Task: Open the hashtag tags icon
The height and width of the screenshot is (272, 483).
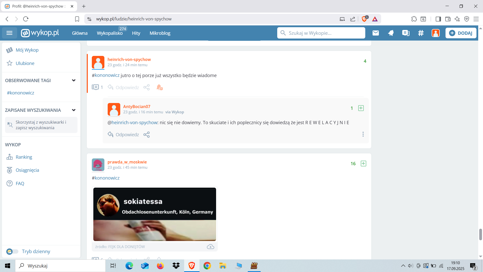Action: point(421,33)
